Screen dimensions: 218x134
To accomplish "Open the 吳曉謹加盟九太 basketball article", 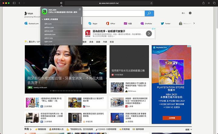I will 87,102.
